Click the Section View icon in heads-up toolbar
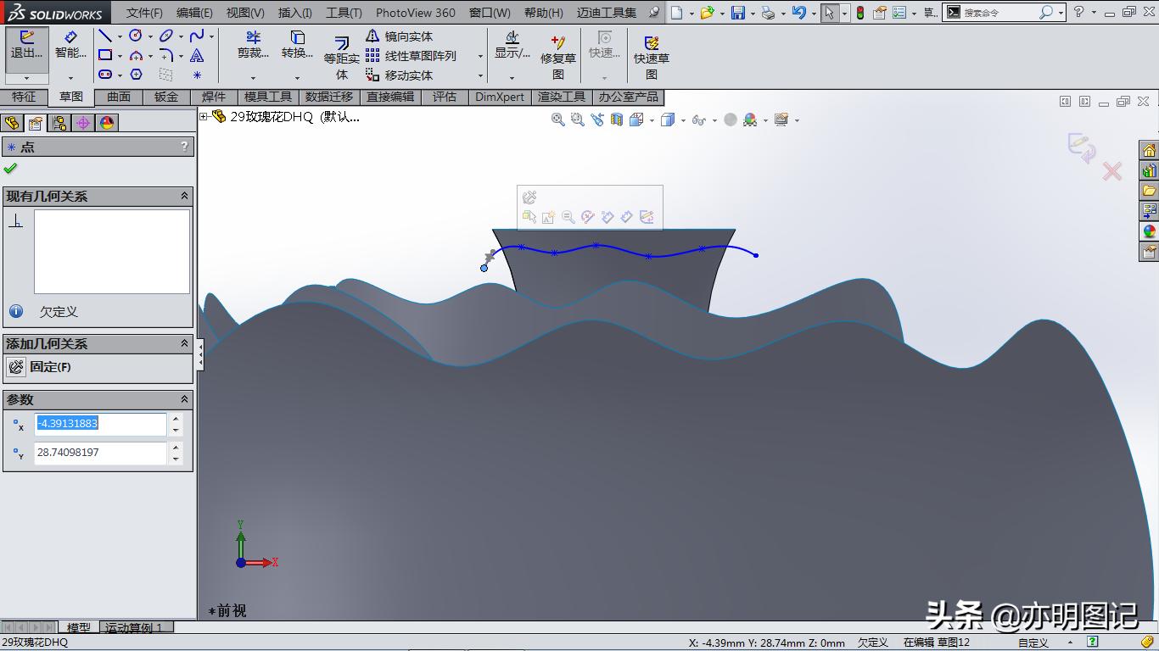 point(616,120)
